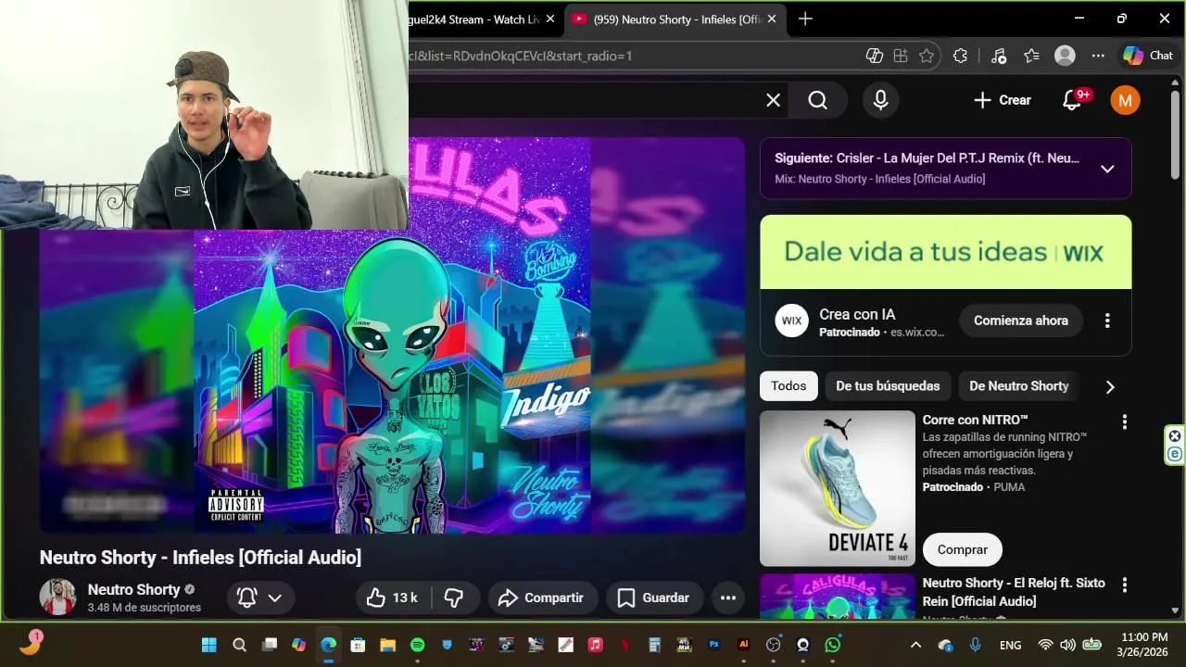Close the floating side widget X

[x=1174, y=436]
